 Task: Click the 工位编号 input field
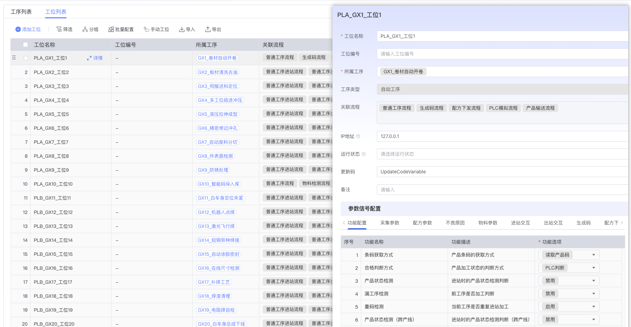pos(502,54)
